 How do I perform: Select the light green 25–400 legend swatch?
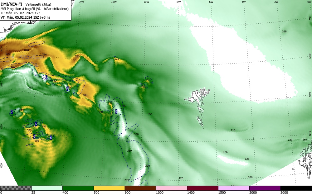(x=47, y=188)
